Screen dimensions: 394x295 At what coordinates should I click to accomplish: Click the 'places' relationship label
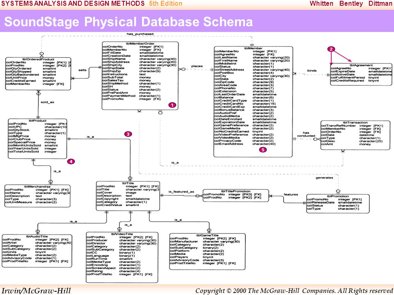point(197,66)
